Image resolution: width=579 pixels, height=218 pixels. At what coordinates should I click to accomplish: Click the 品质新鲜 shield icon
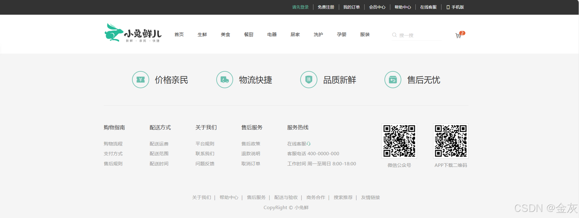[309, 80]
